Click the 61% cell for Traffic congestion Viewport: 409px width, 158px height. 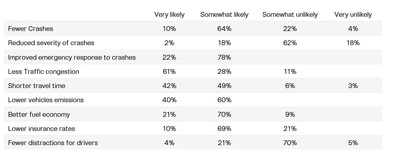[x=169, y=72]
